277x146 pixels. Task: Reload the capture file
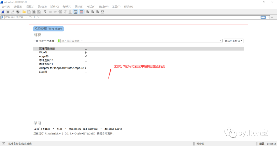click(39, 12)
